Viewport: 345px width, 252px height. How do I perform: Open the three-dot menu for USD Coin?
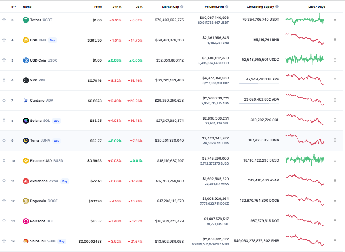(335, 60)
